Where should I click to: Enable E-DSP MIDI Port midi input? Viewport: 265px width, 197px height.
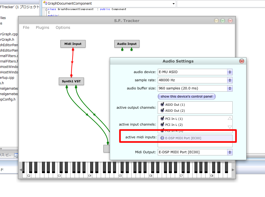(162, 138)
